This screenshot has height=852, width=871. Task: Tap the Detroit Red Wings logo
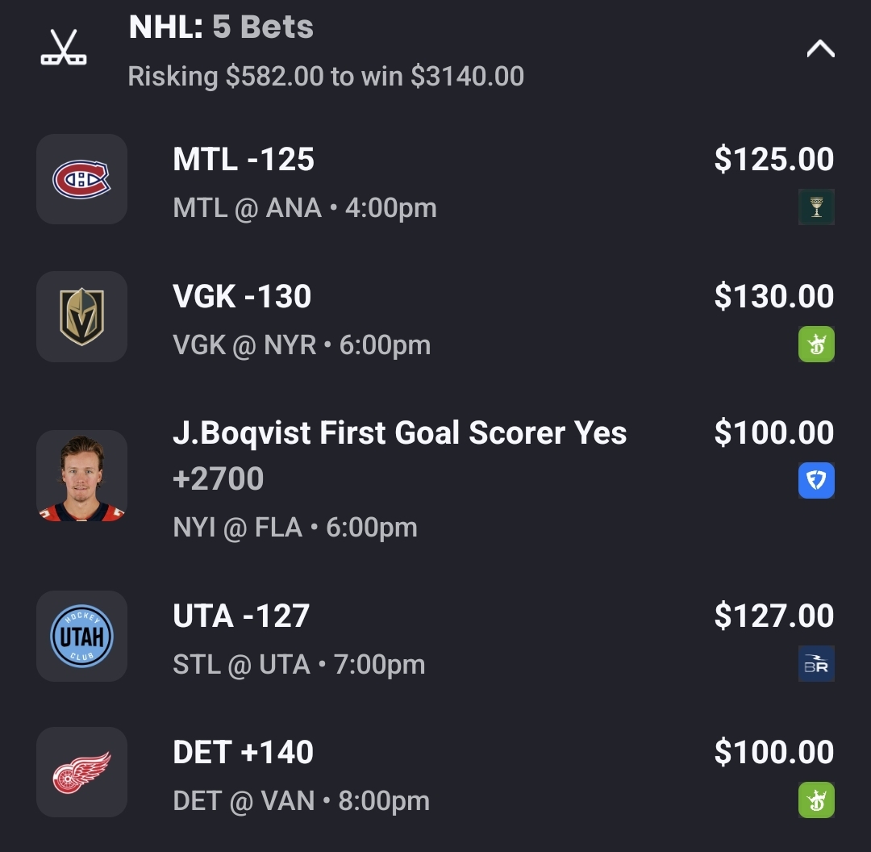81,772
